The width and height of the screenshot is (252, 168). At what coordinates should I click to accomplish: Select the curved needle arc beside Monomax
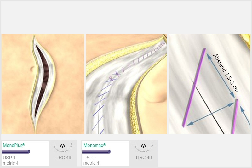144,147
